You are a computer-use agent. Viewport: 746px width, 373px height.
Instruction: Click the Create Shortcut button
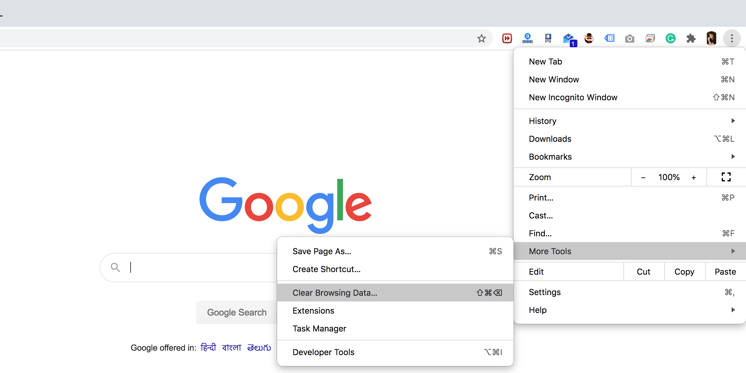click(327, 269)
